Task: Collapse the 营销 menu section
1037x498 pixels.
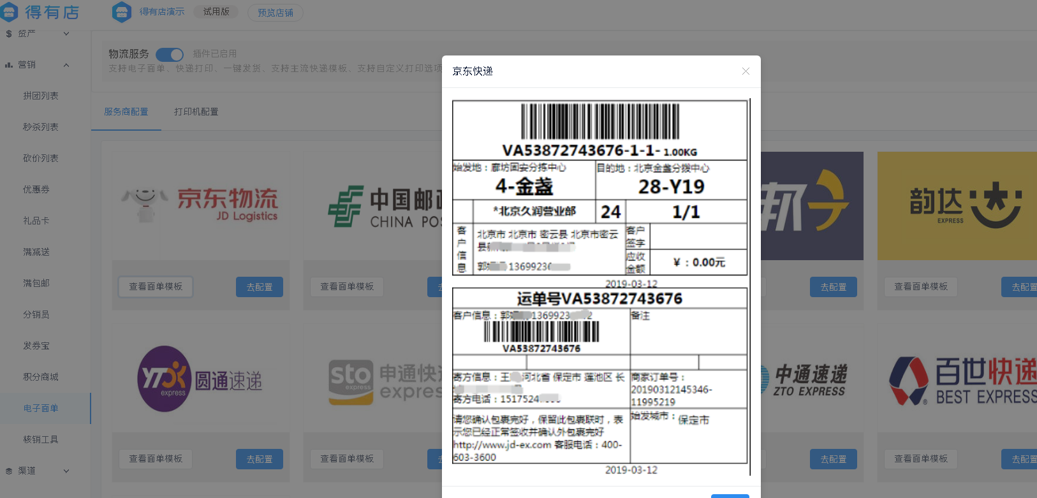Action: tap(66, 65)
